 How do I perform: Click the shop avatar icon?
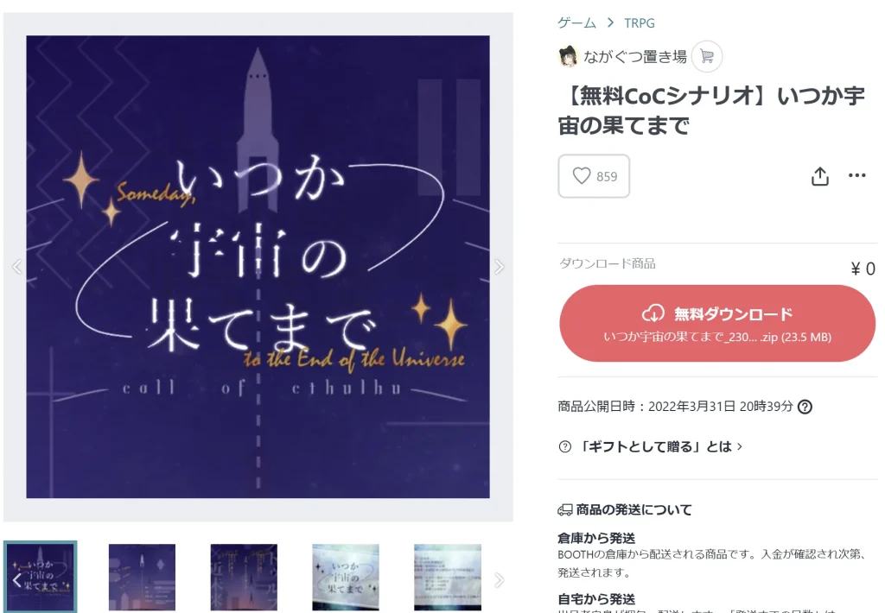click(569, 56)
